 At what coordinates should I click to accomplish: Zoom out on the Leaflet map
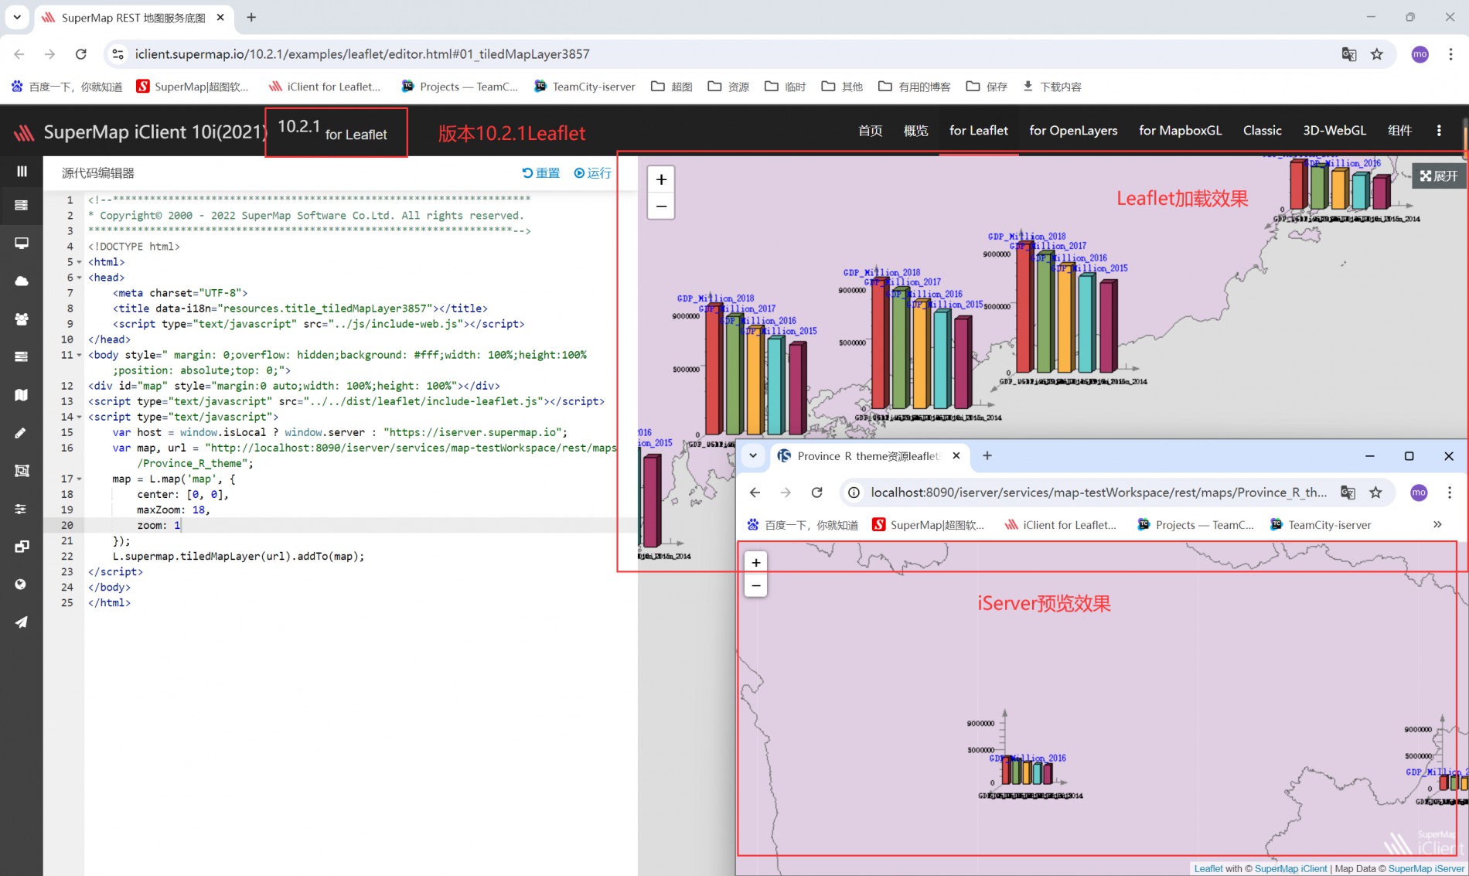(x=661, y=206)
